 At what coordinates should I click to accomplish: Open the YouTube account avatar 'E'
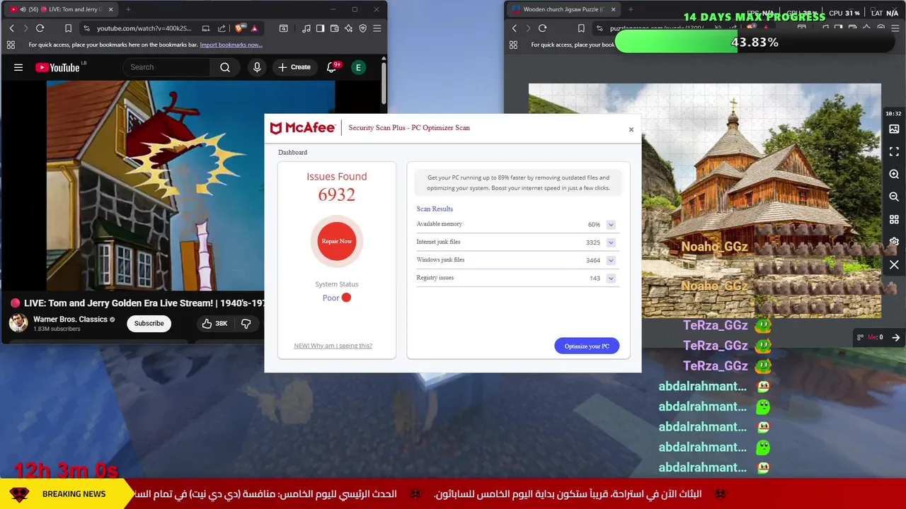[359, 67]
